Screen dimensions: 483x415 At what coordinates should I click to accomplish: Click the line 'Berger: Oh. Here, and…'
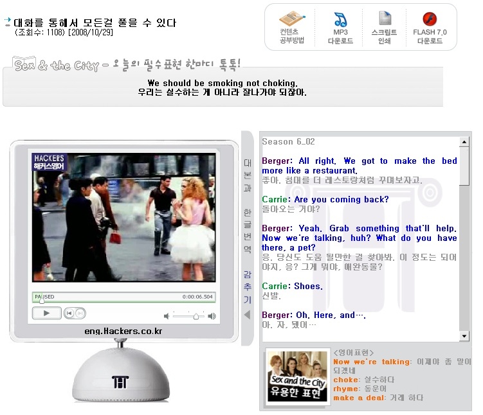[314, 315]
